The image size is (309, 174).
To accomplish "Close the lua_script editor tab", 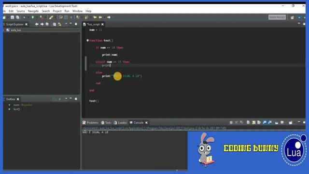I will pos(102,24).
